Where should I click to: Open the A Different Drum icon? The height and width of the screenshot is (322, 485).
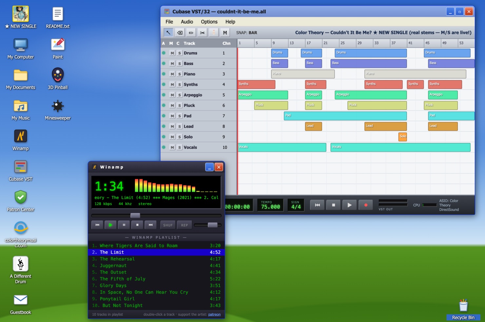pyautogui.click(x=21, y=270)
